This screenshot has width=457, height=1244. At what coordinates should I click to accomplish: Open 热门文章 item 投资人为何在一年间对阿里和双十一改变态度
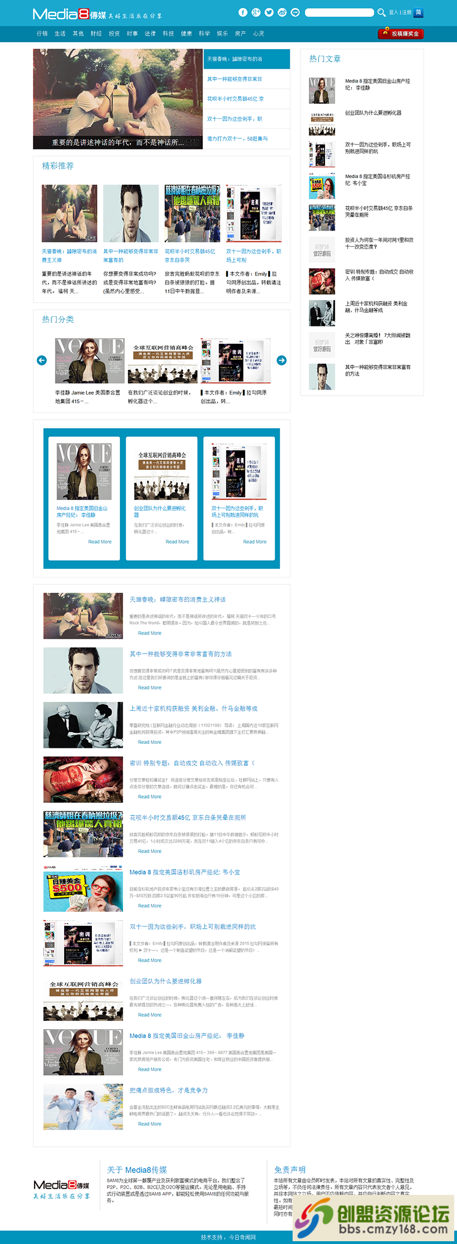[380, 243]
